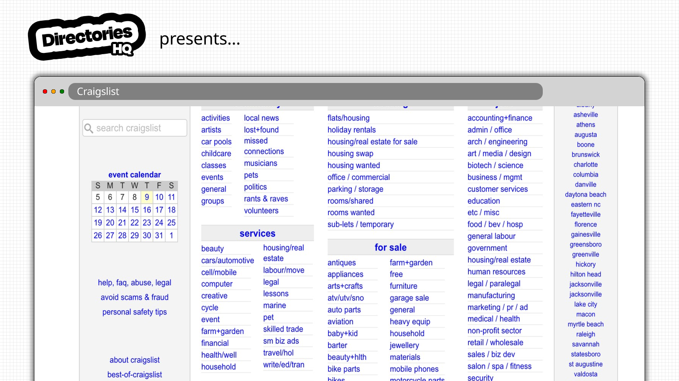
Task: Open the musicians link
Action: [261, 163]
